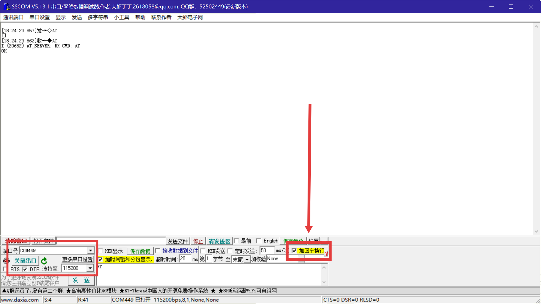Image resolution: width=541 pixels, height=304 pixels.
Task: Open the 小工具 menu
Action: point(122,17)
